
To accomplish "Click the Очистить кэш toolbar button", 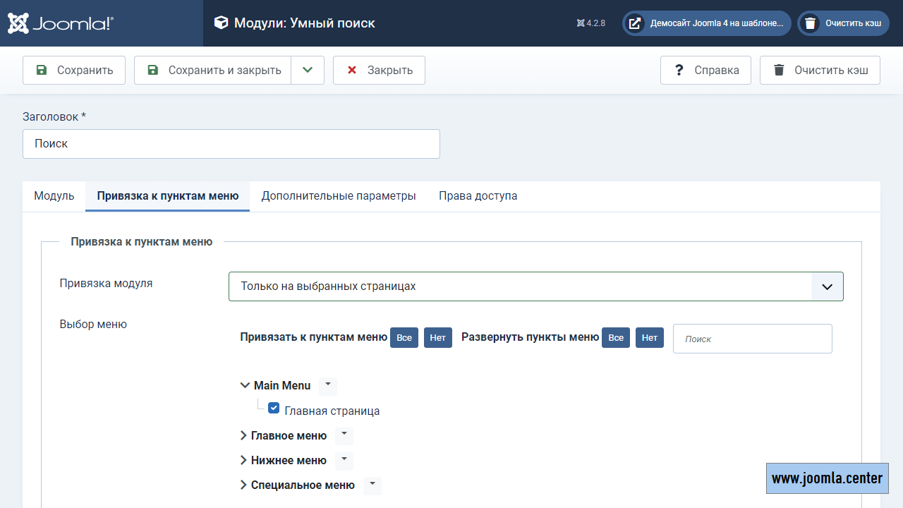I will coord(820,71).
